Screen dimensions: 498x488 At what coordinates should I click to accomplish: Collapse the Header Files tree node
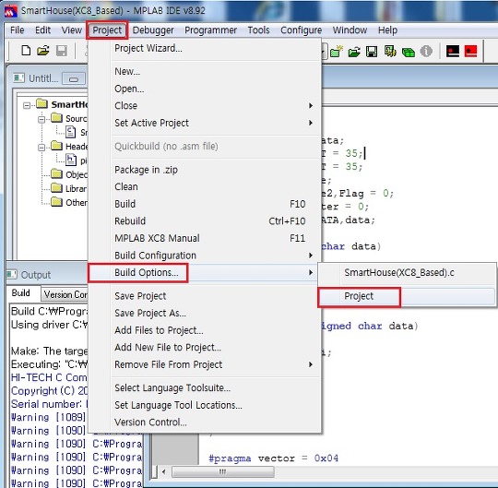41,148
